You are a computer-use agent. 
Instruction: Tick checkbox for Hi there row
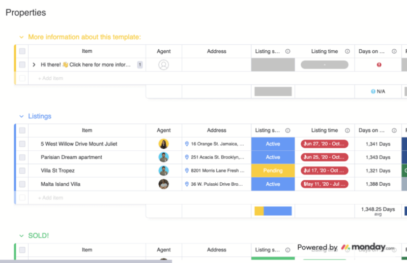point(22,65)
